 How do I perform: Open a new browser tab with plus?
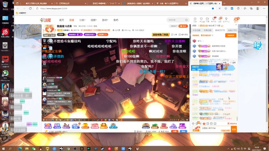(225, 3)
